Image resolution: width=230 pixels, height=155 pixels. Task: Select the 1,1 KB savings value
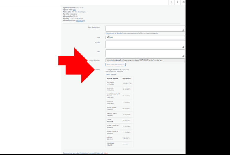127,132
